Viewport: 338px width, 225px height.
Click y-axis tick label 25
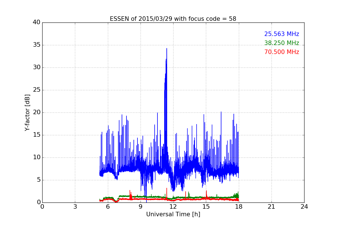[x=37, y=90]
